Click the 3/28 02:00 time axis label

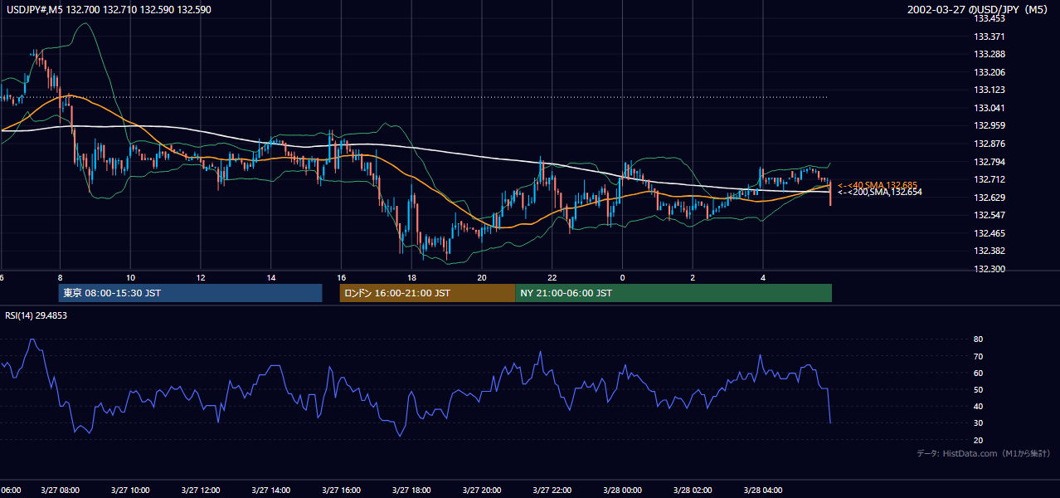point(692,491)
